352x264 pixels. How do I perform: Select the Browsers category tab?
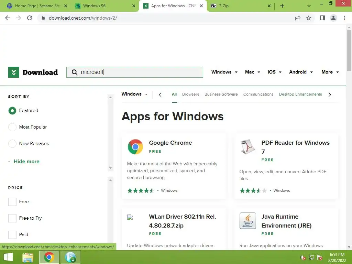[x=190, y=94]
